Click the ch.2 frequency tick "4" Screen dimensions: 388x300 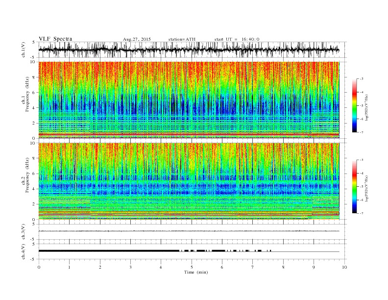[x=34, y=189]
